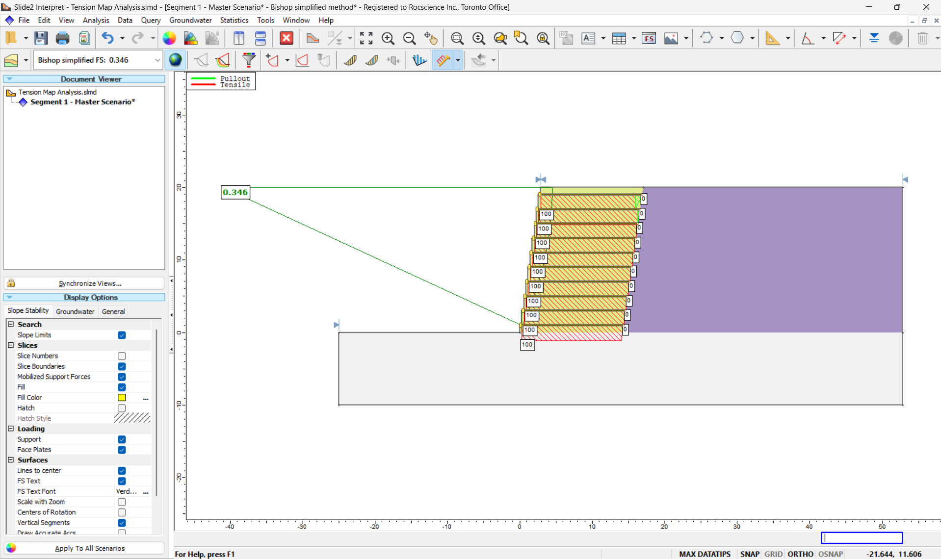Image resolution: width=941 pixels, height=559 pixels.
Task: Enable the Slice Numbers checkbox
Action: tap(122, 356)
